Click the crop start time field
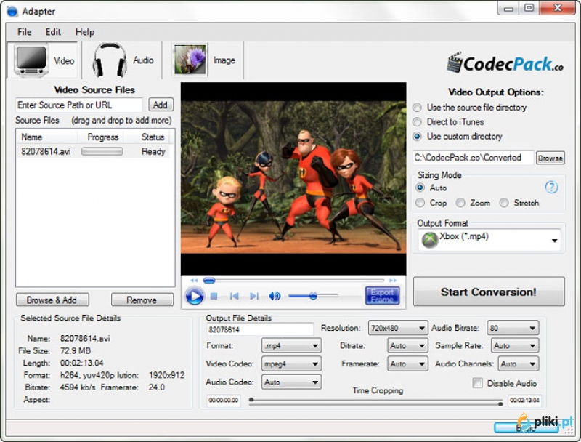 click(x=224, y=401)
